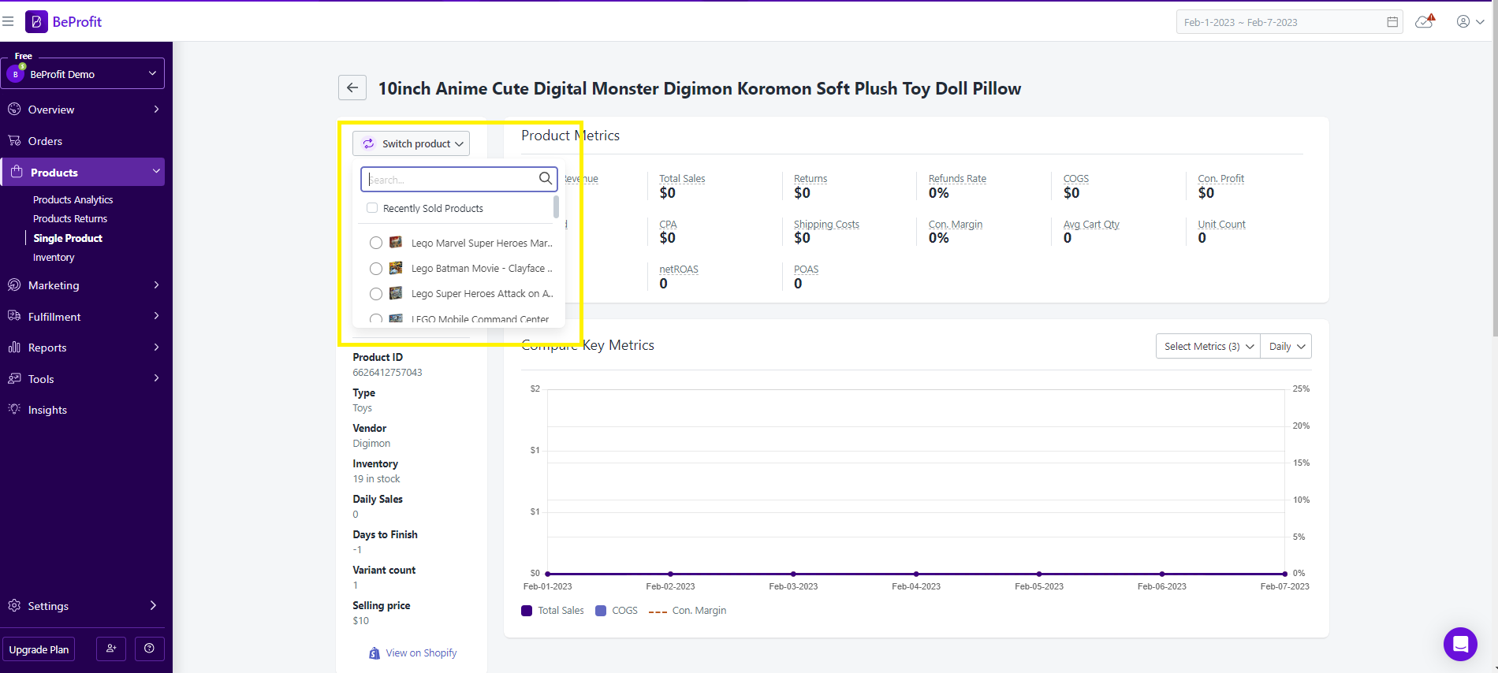Toggle Total Sales legend swatch
The image size is (1498, 673).
(527, 611)
